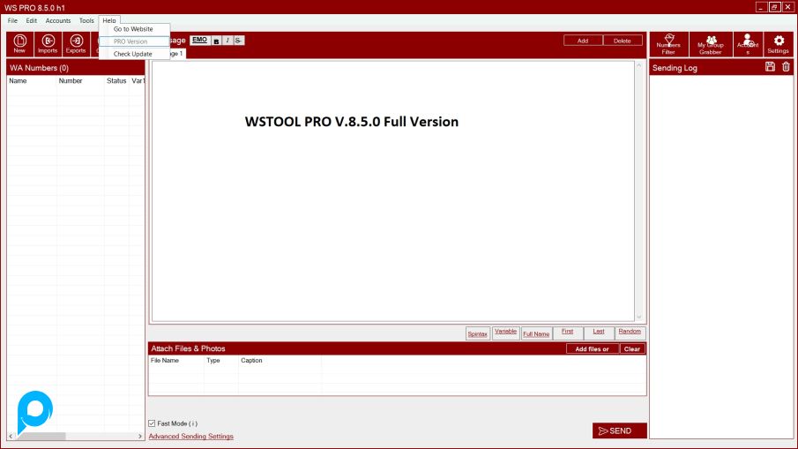
Task: Open the EMO emoji picker
Action: click(x=199, y=40)
